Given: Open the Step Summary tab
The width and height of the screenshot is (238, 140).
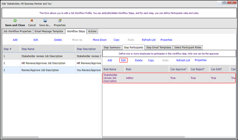Looking at the screenshot, I should pyautogui.click(x=112, y=47).
